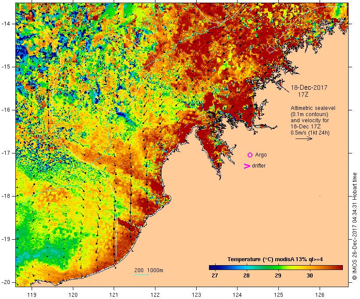Screen dimensions: 360x299
Task: Click colorbar tick label '29'
Action: pyautogui.click(x=278, y=276)
